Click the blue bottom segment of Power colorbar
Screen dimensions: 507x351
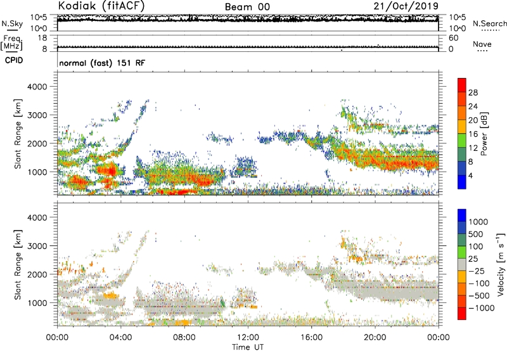coord(462,182)
